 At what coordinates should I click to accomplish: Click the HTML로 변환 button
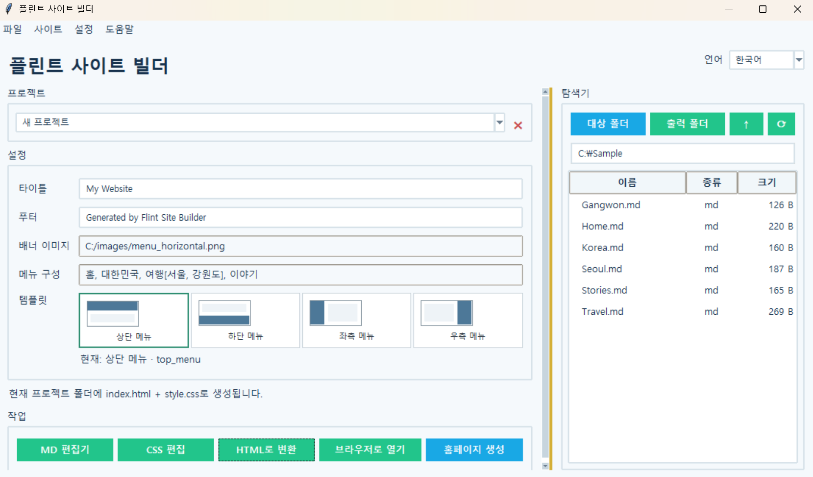(266, 450)
